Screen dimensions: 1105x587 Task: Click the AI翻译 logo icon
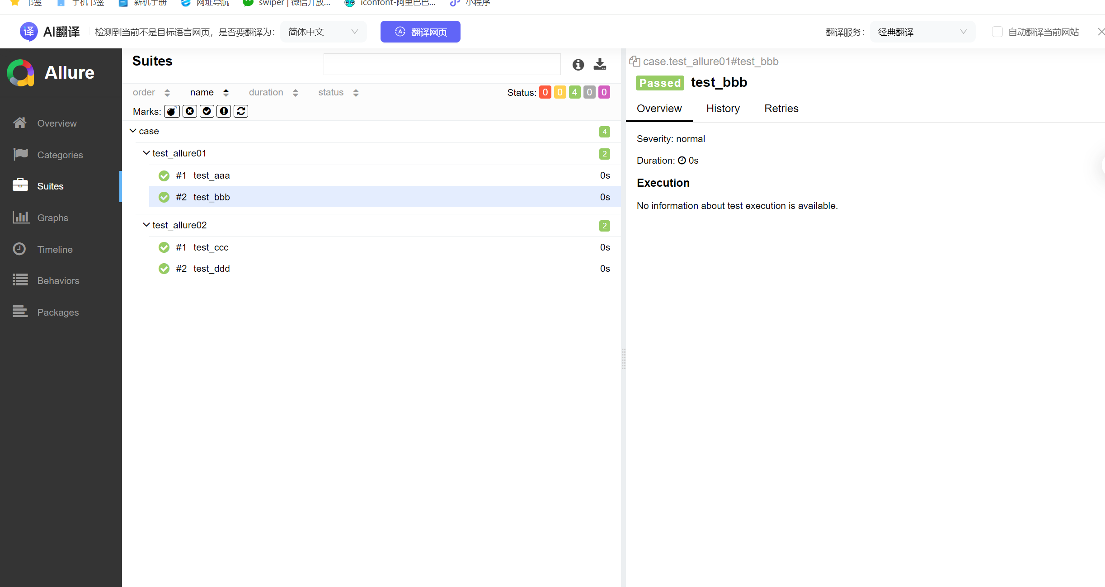click(x=28, y=32)
